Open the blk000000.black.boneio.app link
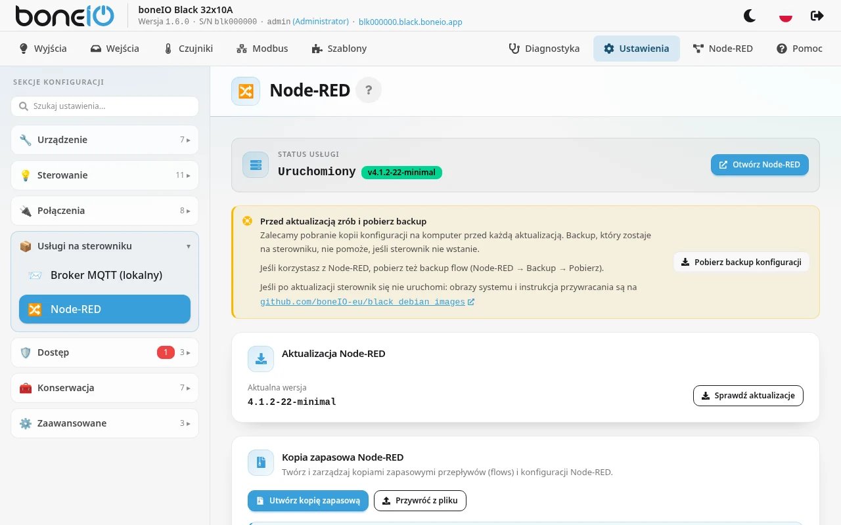 point(411,22)
